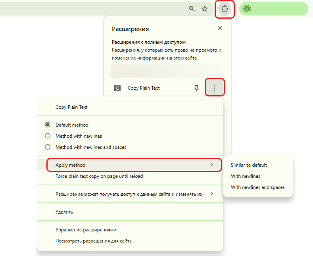Choose With newlines in submenu
Viewport: 313px width, 256px height.
[x=246, y=176]
